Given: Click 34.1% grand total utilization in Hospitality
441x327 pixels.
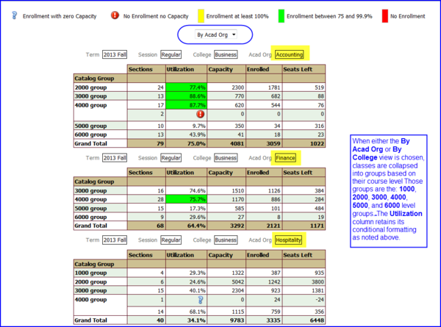Looking at the screenshot, I should click(x=187, y=320).
